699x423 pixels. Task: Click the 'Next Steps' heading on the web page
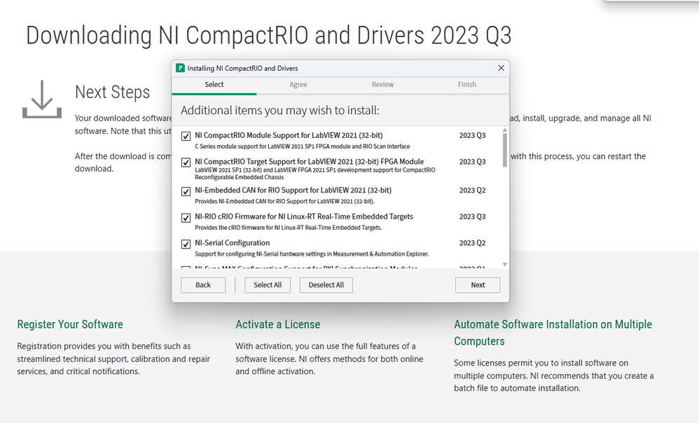point(112,92)
